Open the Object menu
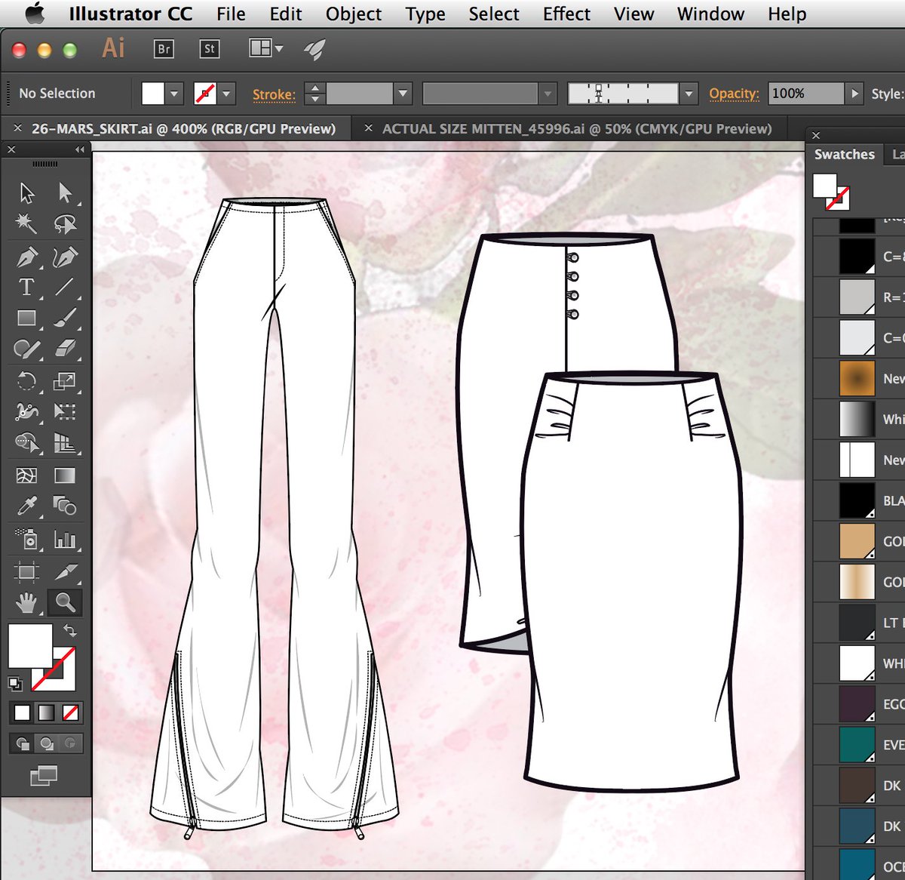This screenshot has height=880, width=905. [354, 14]
